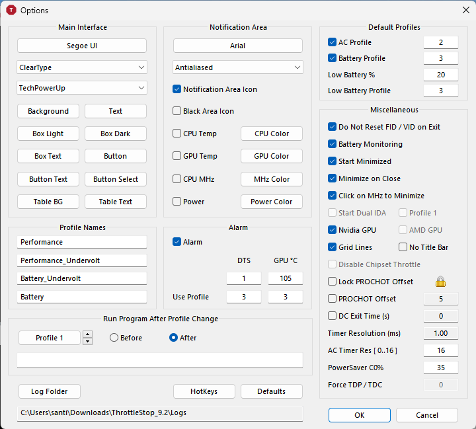Select the Before radio button
The width and height of the screenshot is (476, 429).
click(114, 338)
